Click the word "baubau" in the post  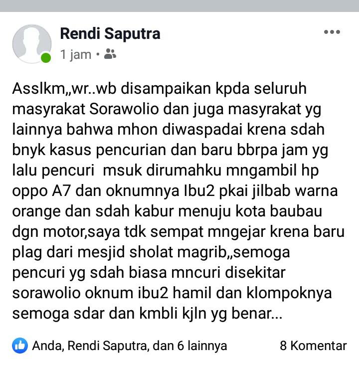tap(296, 211)
